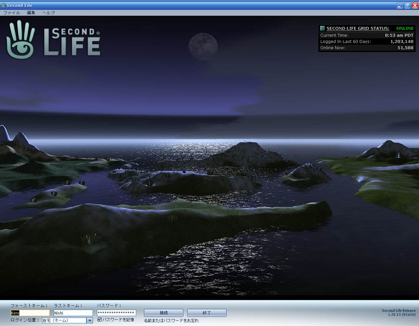Restore down the Second Life window

[x=407, y=5]
